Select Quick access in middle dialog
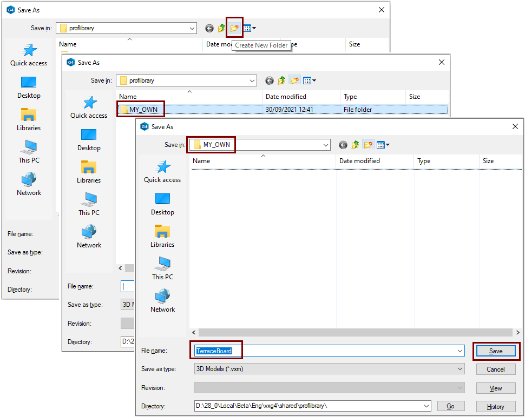Viewport: 525px width, 417px height. [89, 107]
